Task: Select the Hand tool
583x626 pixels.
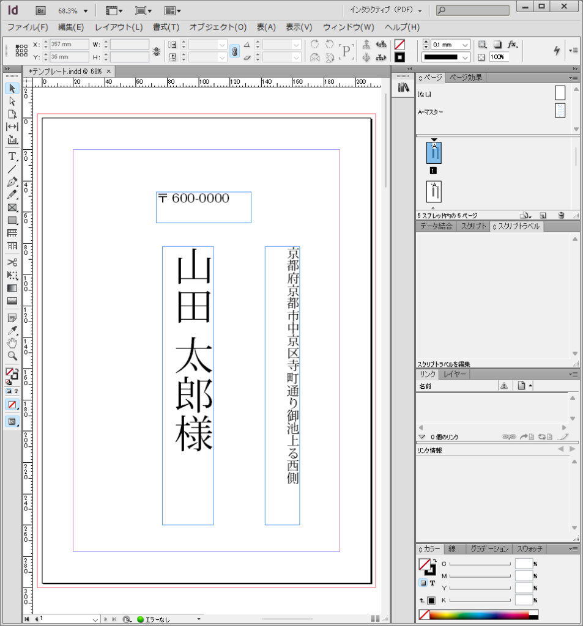Action: point(12,343)
